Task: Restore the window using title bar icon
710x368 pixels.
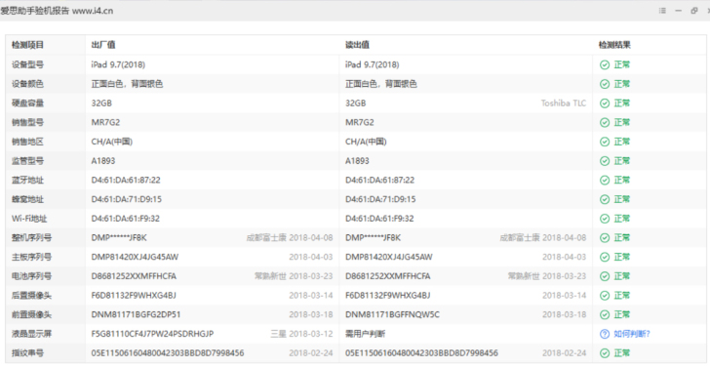Action: click(694, 11)
